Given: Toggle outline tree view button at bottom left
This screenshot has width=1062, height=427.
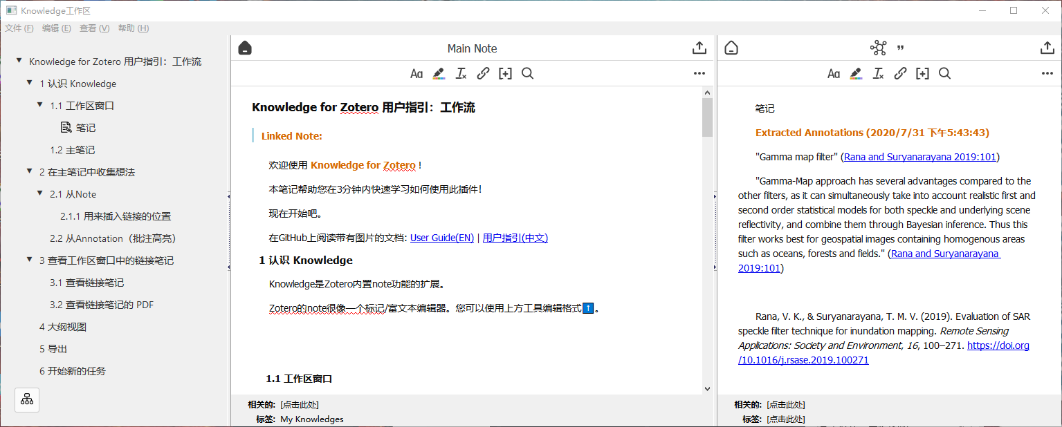Looking at the screenshot, I should pyautogui.click(x=27, y=399).
